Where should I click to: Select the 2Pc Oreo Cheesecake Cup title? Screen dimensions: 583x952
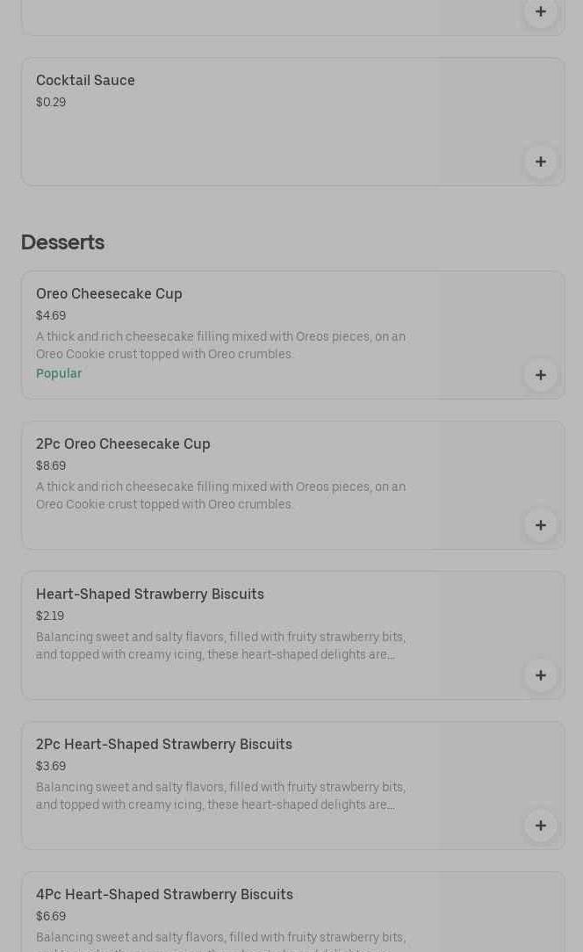(123, 444)
